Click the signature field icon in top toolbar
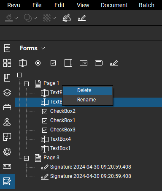Image resolution: width=162 pixels, height=191 pixels. (82, 18)
